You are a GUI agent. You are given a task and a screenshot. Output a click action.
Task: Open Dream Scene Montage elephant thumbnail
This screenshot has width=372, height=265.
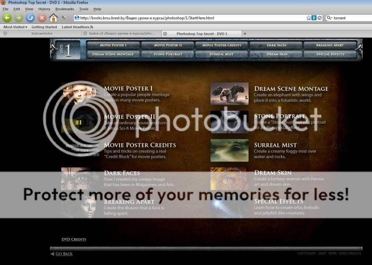[x=230, y=94]
